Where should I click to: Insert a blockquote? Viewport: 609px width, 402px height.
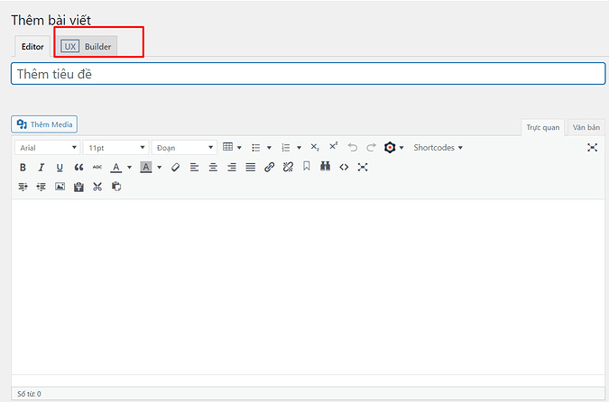78,168
